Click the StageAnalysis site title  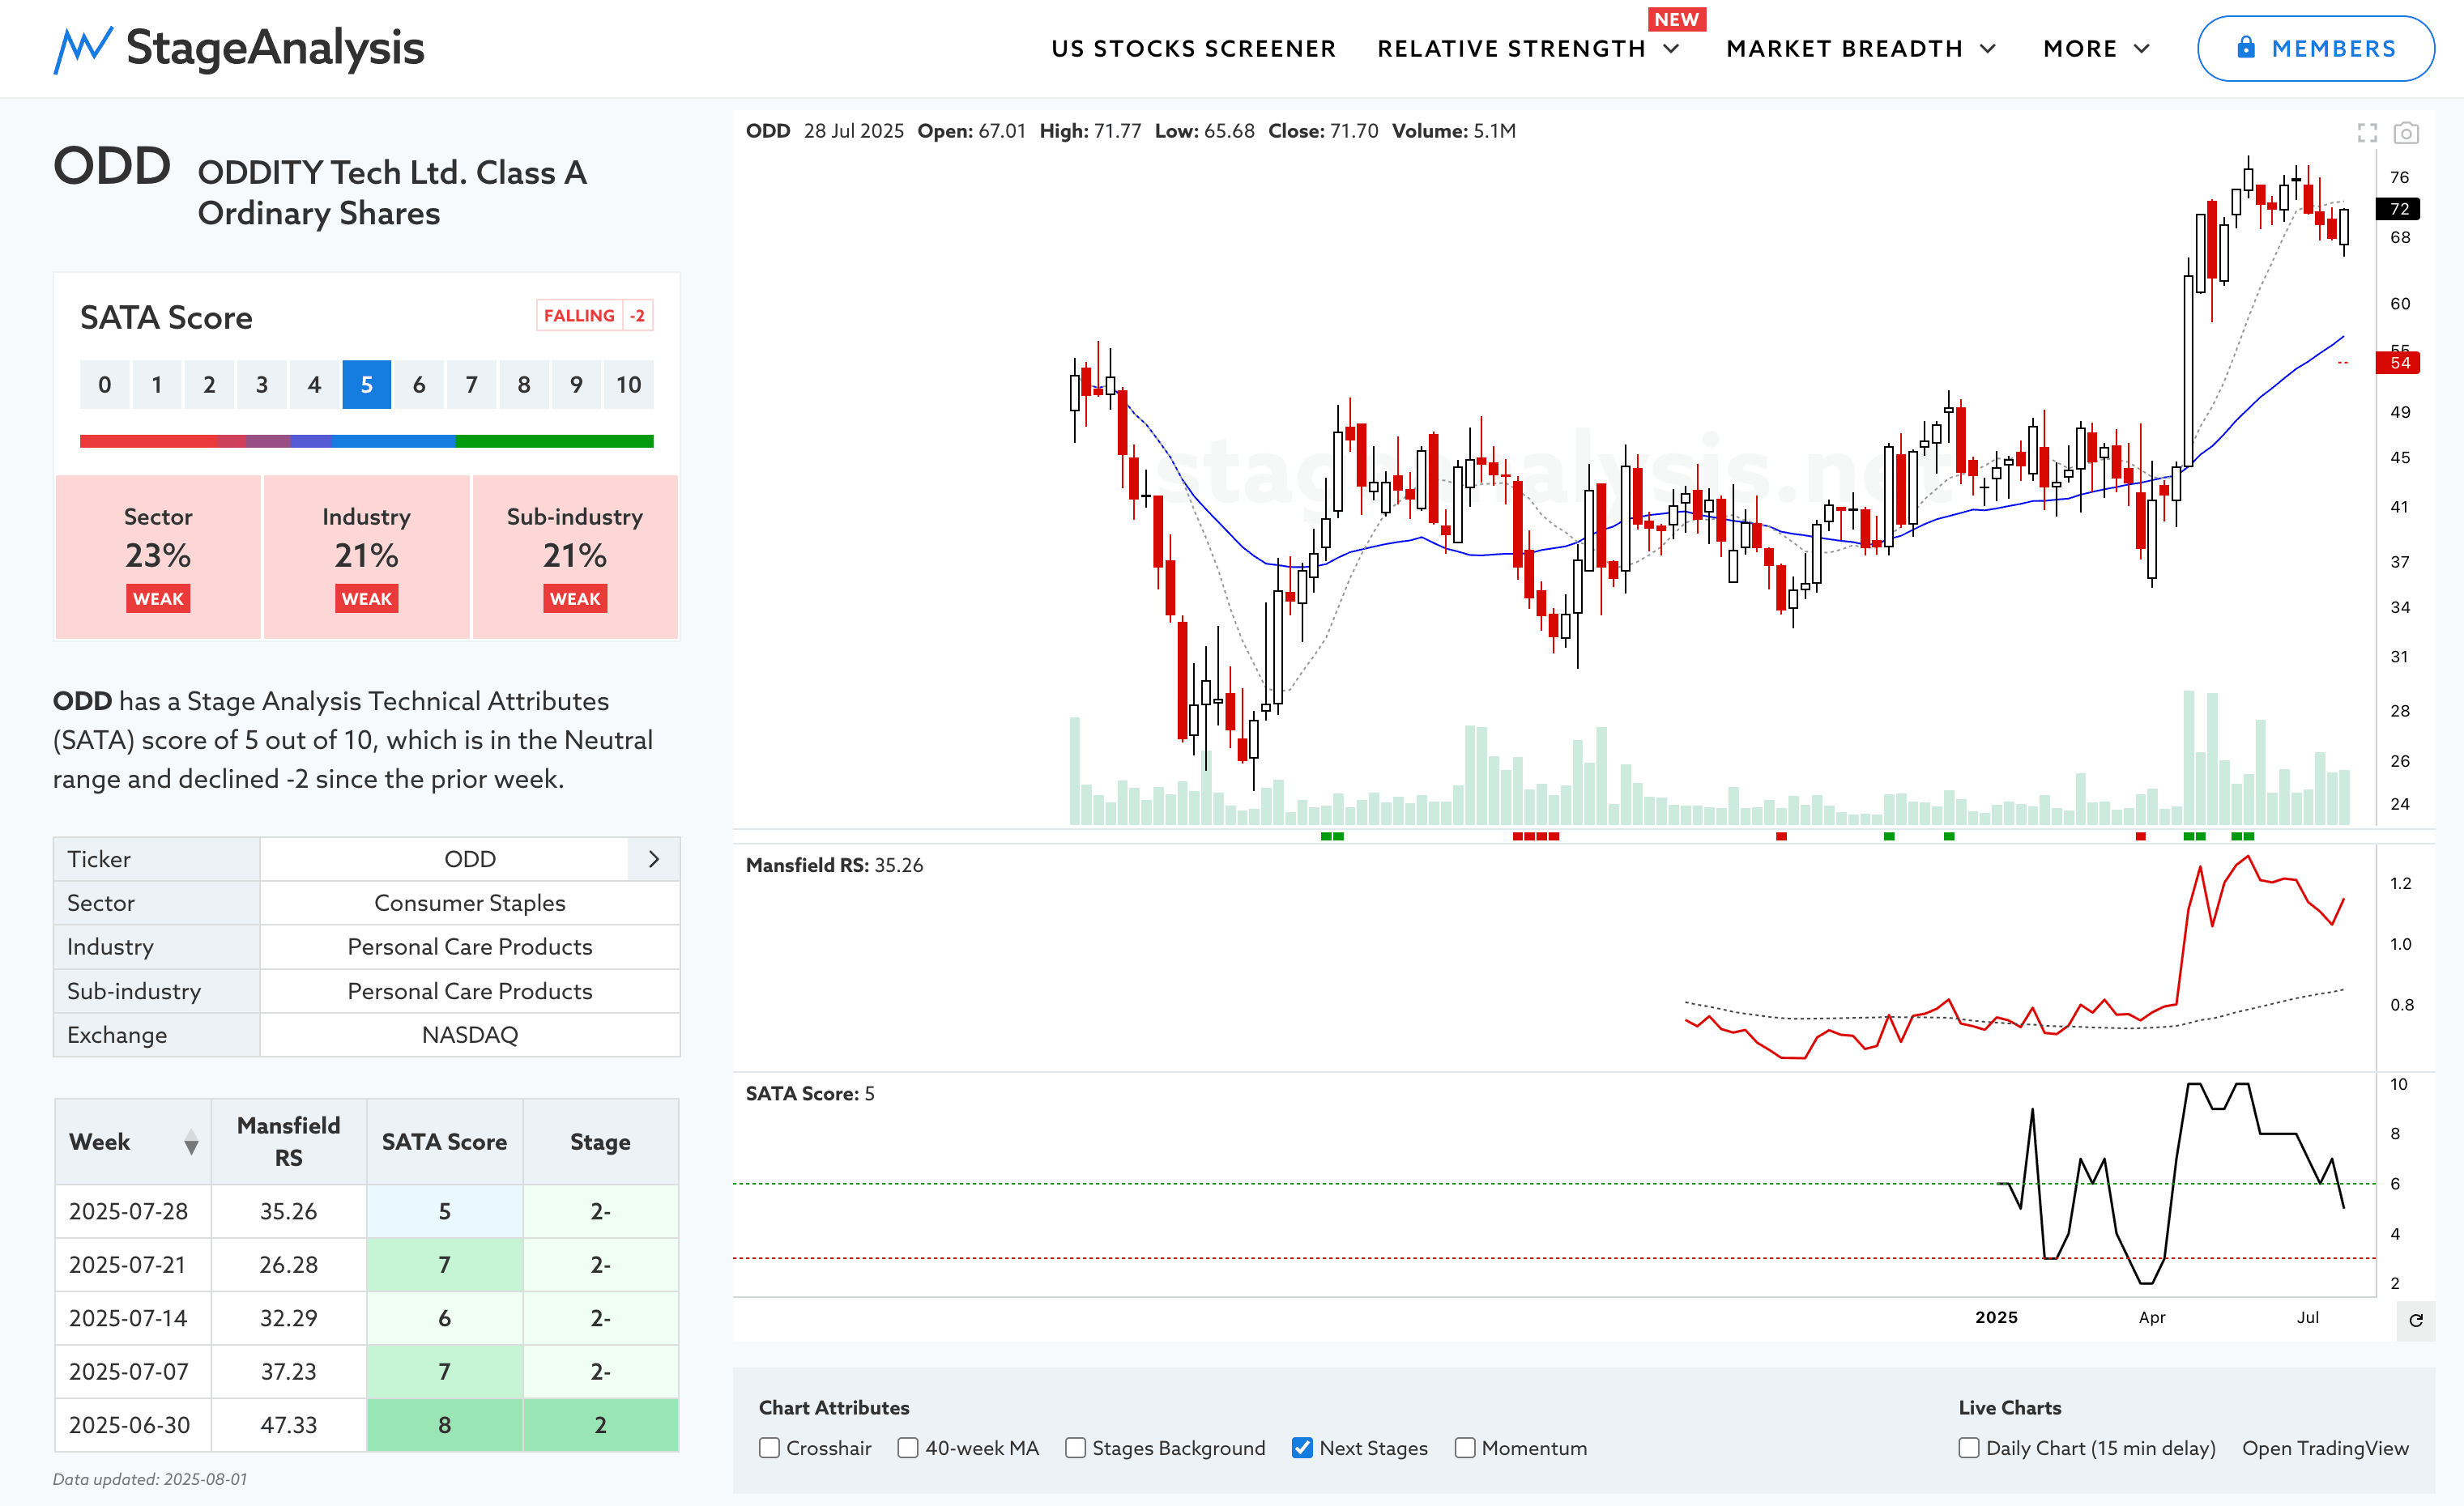point(275,48)
